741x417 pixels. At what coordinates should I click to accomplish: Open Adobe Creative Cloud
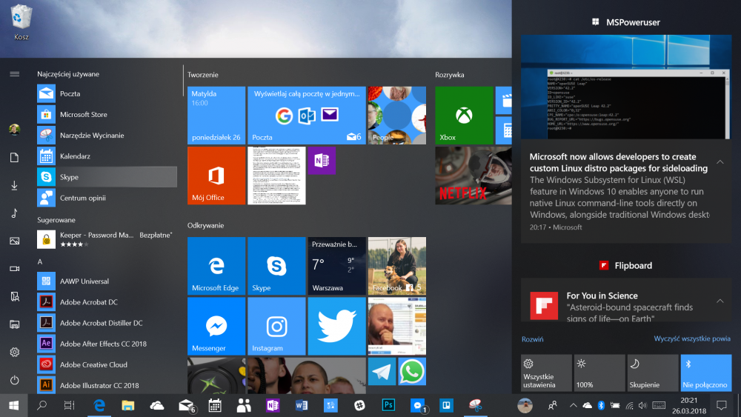coord(107,364)
